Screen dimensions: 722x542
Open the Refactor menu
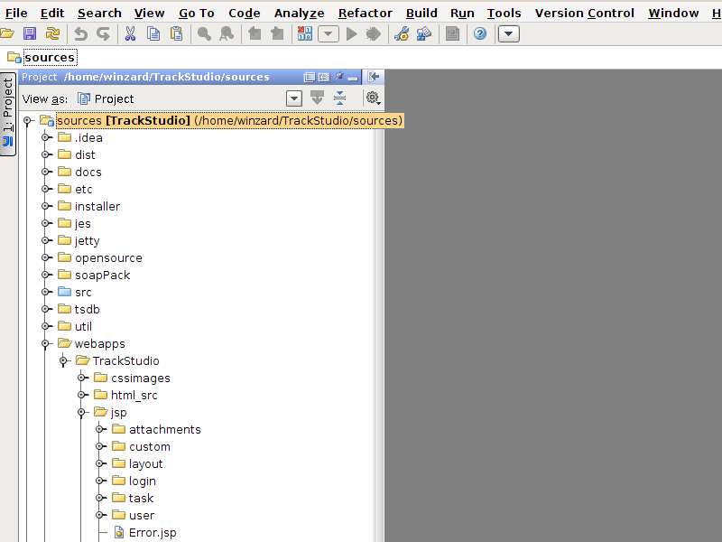point(366,13)
